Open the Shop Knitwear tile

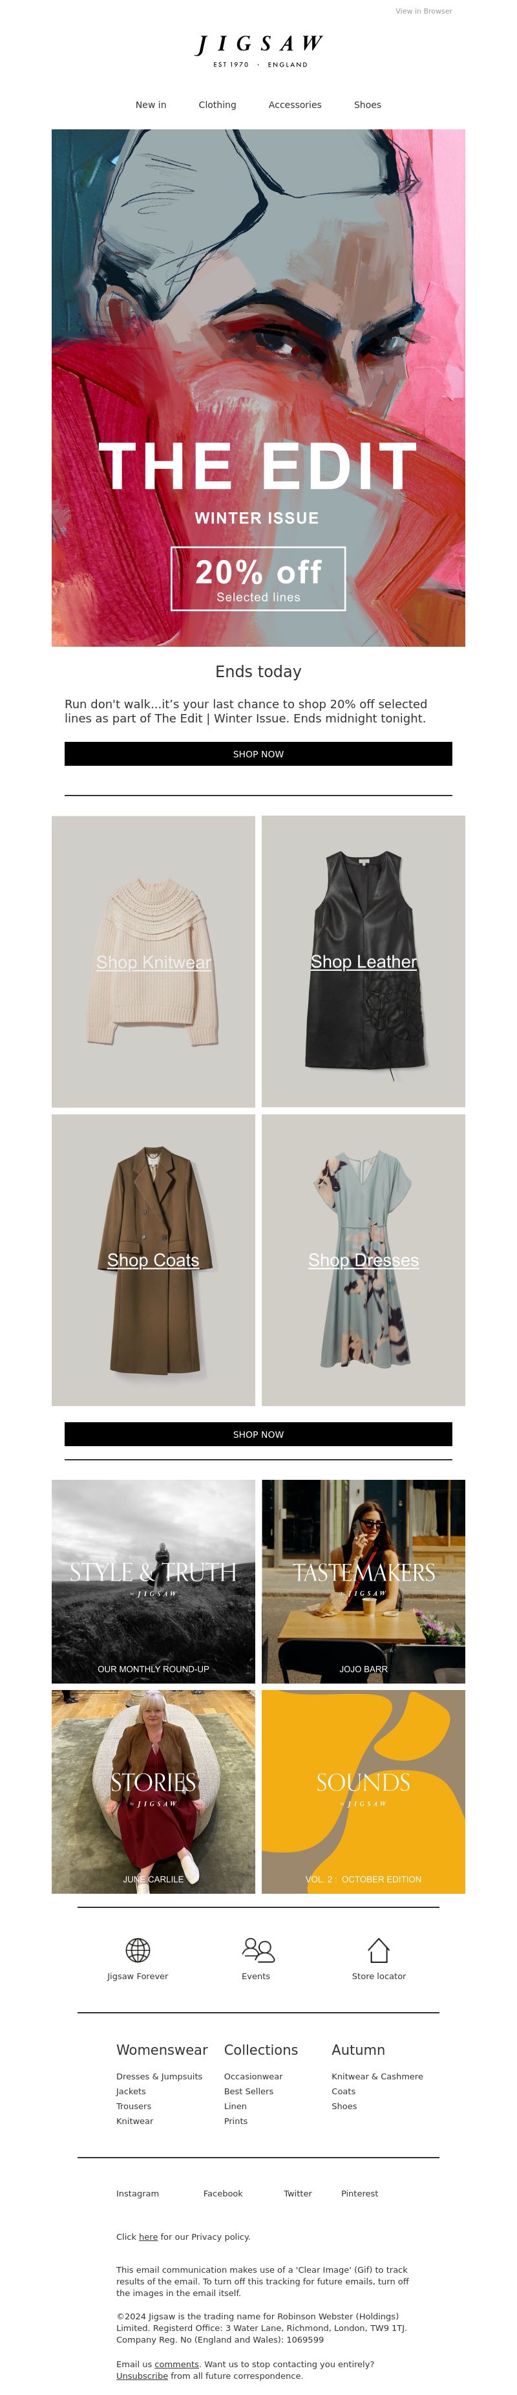pyautogui.click(x=153, y=961)
